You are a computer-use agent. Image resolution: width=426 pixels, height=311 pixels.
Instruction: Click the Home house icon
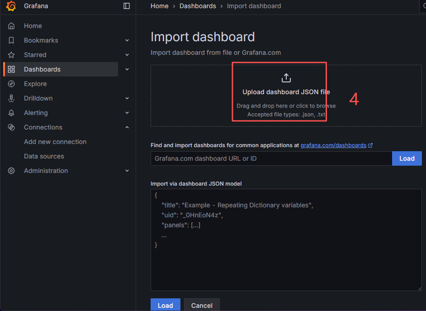[11, 26]
